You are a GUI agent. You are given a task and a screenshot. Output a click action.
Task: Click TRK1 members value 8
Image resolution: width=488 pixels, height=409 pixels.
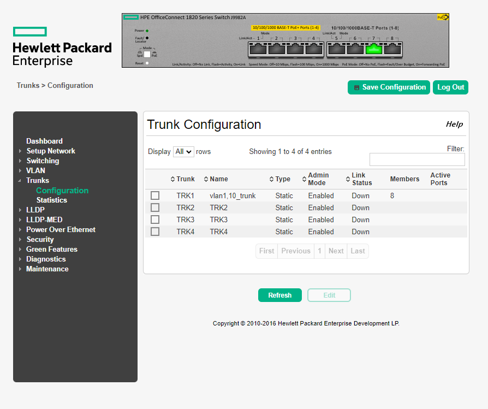(x=392, y=196)
